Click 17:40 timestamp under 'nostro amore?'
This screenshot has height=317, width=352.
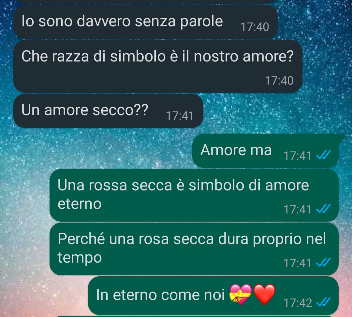pyautogui.click(x=279, y=81)
